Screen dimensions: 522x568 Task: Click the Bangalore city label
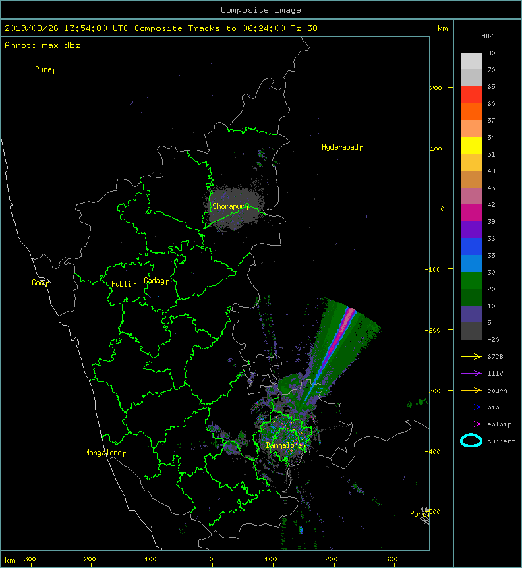(285, 445)
